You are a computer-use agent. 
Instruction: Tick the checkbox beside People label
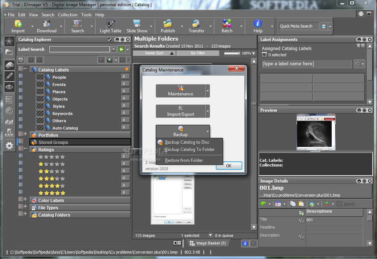tap(21, 76)
